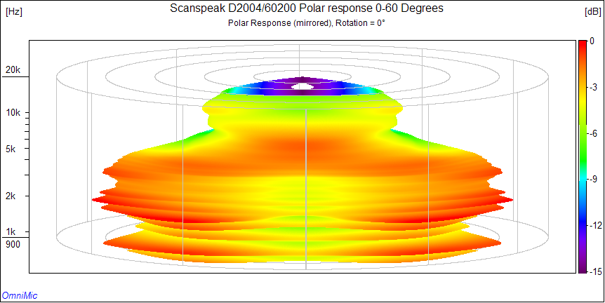Click the white hole at the polar plot's top

303,87
